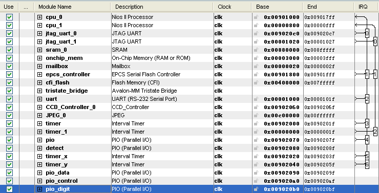
Task: Expand the tristate_bridge module entry
Action: click(x=39, y=91)
